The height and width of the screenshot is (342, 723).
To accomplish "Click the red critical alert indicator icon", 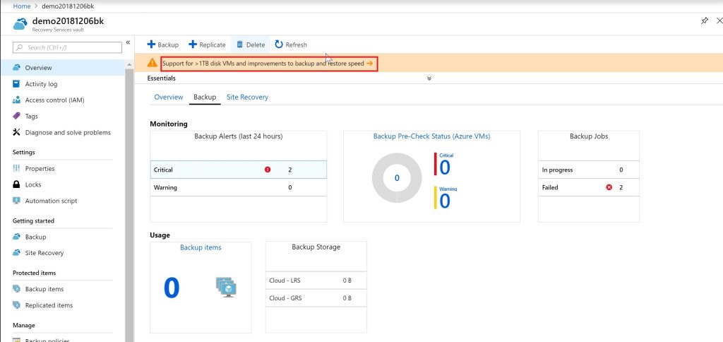I will [x=268, y=170].
